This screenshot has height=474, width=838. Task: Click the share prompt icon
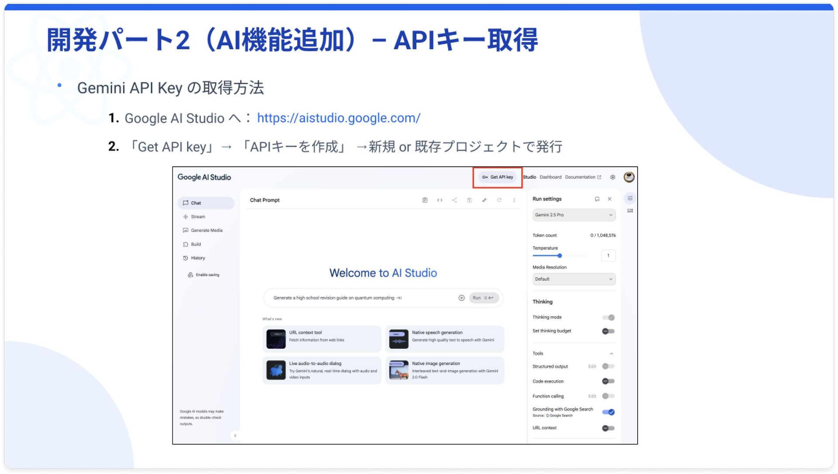point(454,200)
